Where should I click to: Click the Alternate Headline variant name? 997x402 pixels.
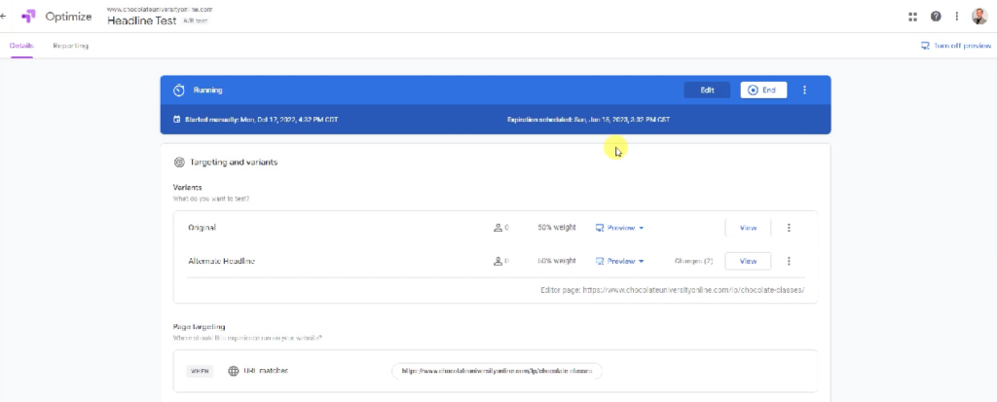(x=221, y=261)
